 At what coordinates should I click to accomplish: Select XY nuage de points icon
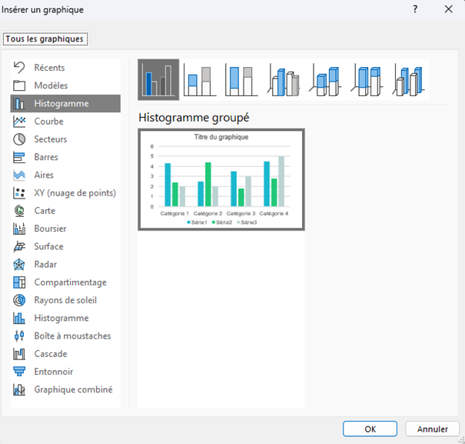tap(19, 193)
